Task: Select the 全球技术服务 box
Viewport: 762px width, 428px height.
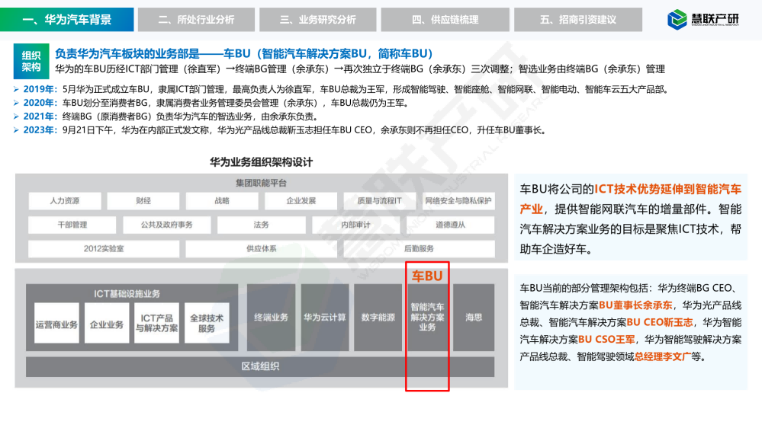Action: [x=207, y=323]
